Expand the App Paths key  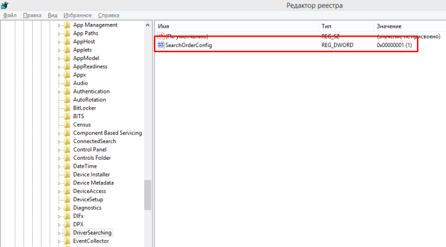[59, 34]
